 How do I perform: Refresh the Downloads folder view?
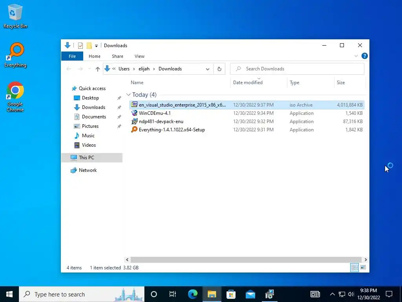(x=219, y=69)
